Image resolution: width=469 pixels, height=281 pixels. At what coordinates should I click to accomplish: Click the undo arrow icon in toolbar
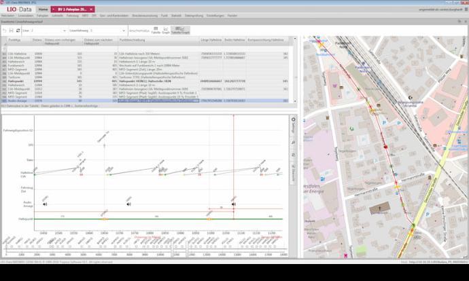pyautogui.click(x=6, y=31)
